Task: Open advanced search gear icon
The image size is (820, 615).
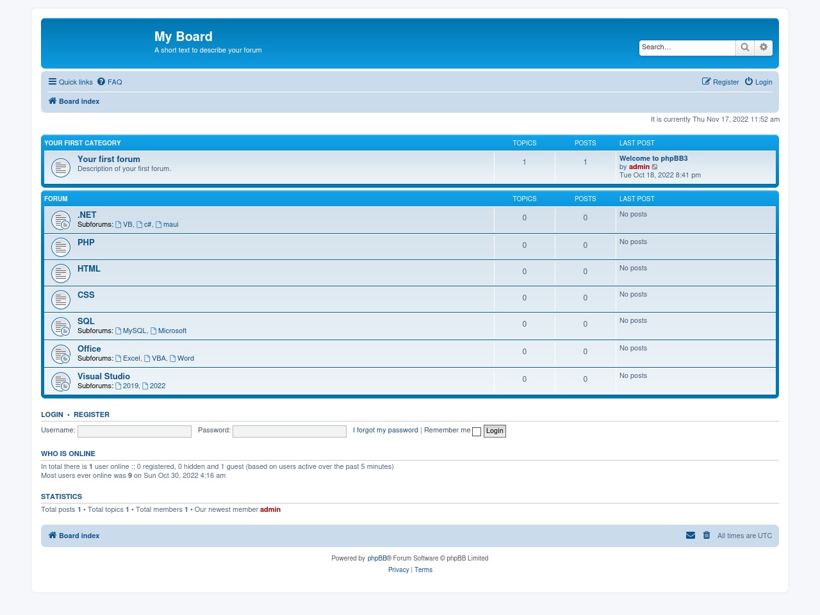Action: click(764, 47)
